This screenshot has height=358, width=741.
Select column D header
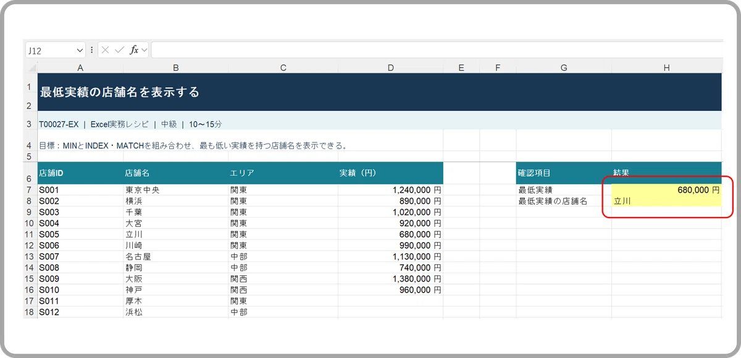click(390, 68)
